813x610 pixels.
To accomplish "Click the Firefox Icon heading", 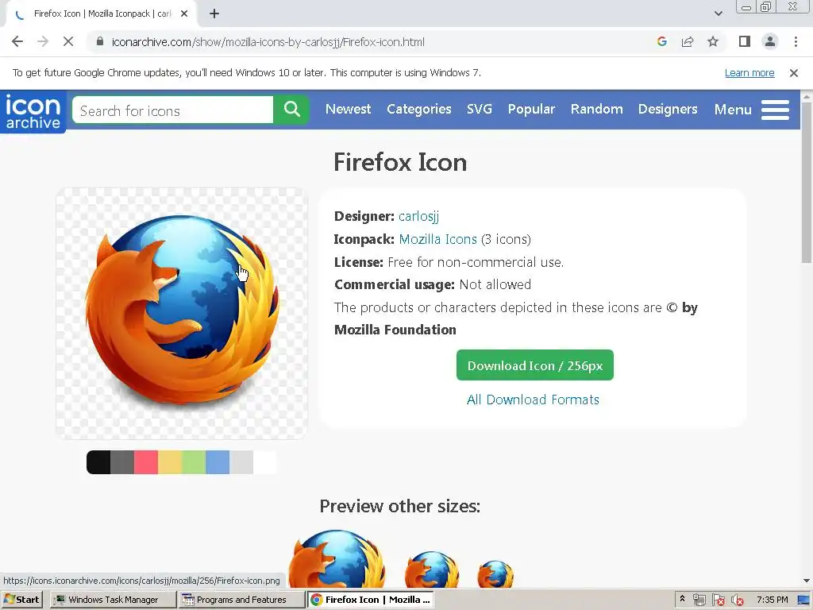I will [x=400, y=162].
